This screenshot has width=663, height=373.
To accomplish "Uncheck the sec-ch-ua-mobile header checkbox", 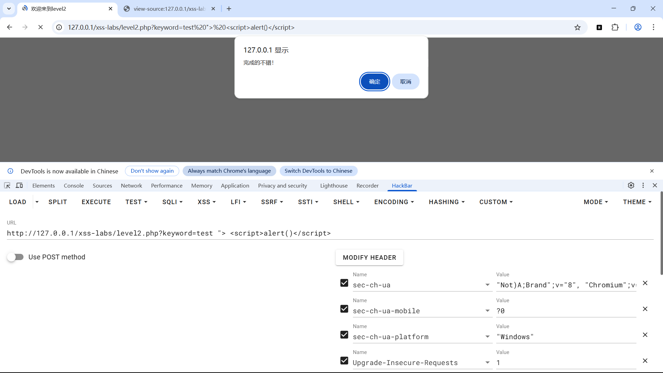I will [x=344, y=309].
